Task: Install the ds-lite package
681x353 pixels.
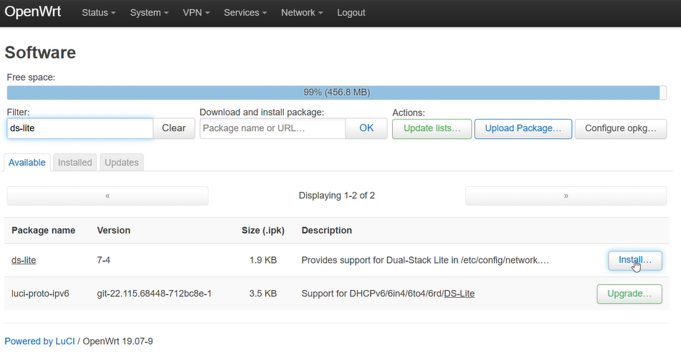Action: (x=634, y=260)
